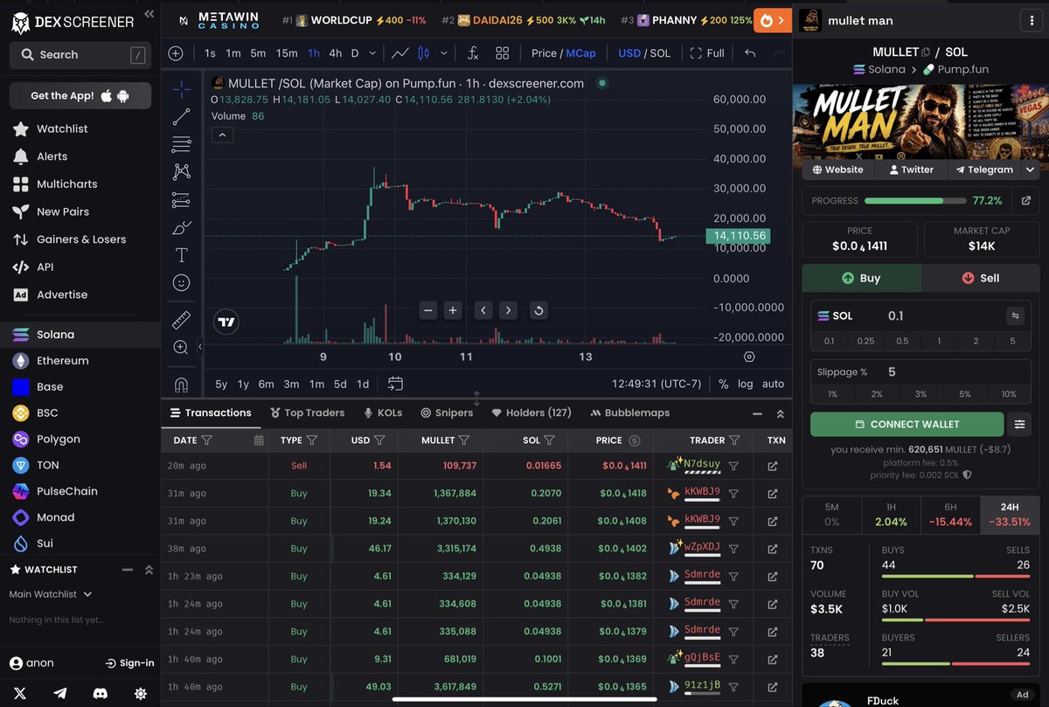Open the Discord icon in the sidebar footer
The height and width of the screenshot is (707, 1049).
[x=101, y=693]
